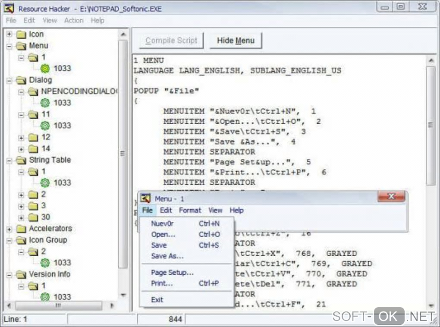Click the Resource Hacker title bar icon

(9, 8)
